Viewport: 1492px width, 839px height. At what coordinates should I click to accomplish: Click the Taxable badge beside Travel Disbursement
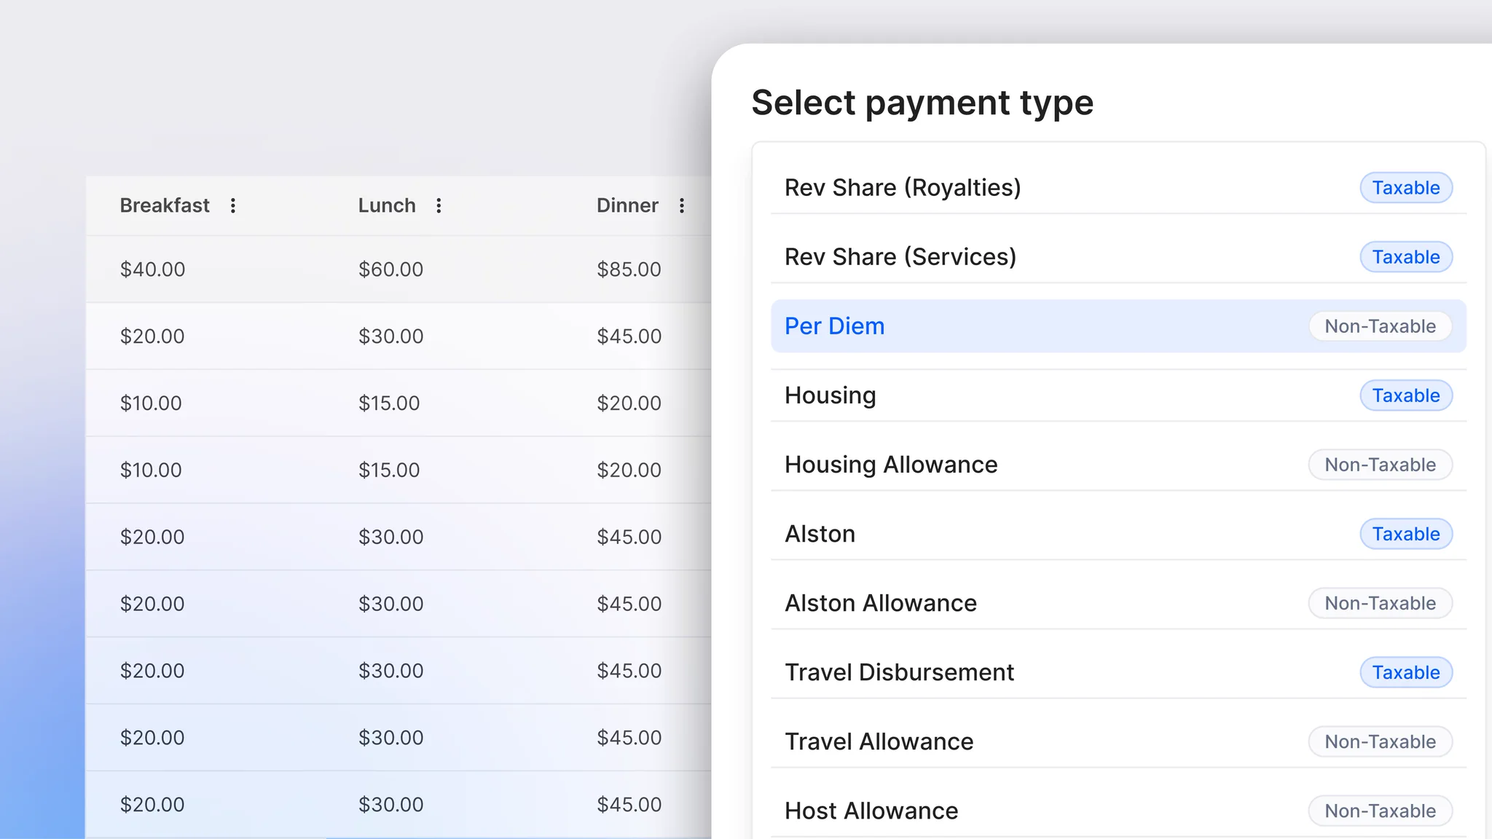[x=1406, y=672]
